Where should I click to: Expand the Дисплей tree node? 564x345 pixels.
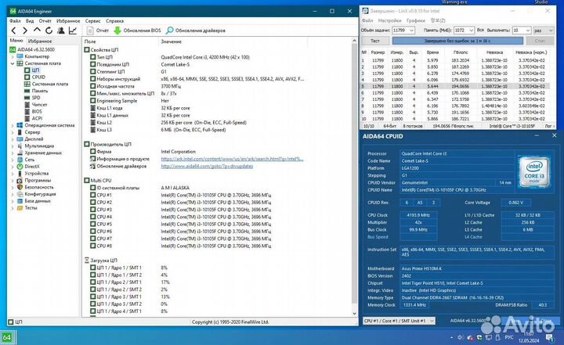(13, 139)
